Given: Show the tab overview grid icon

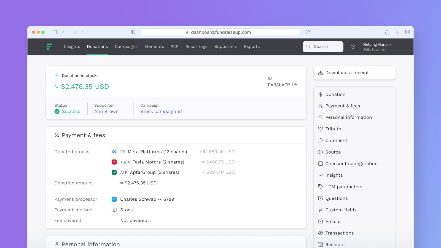Looking at the screenshot, I should pos(407,32).
